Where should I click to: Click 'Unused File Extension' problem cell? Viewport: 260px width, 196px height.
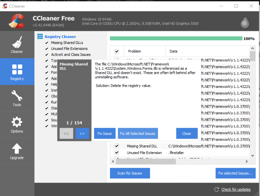[144, 153]
